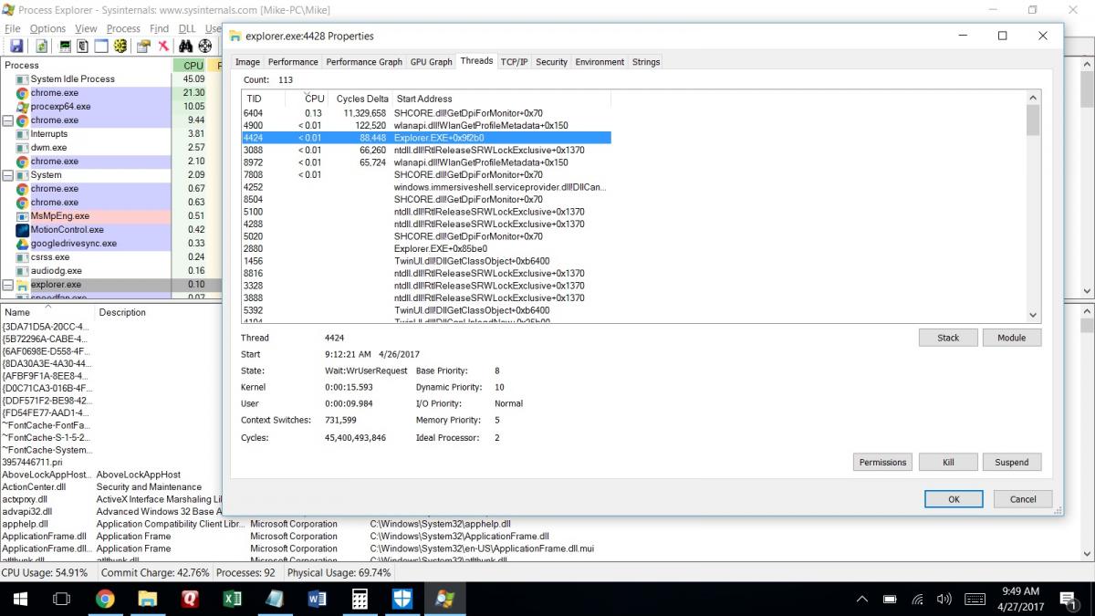
Task: Open File Explorer from the taskbar
Action: 147,600
